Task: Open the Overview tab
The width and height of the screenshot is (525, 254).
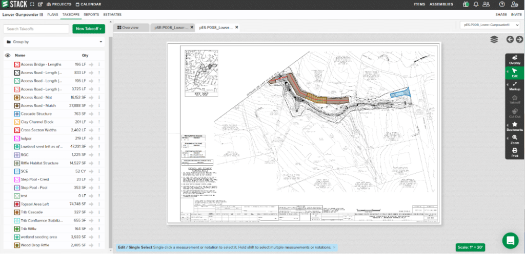Action: point(128,28)
